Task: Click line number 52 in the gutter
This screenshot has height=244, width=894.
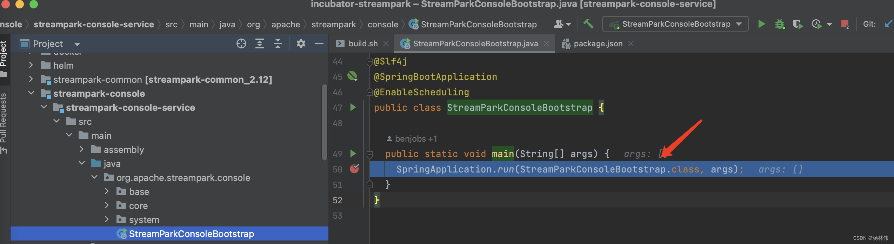Action: click(x=337, y=200)
